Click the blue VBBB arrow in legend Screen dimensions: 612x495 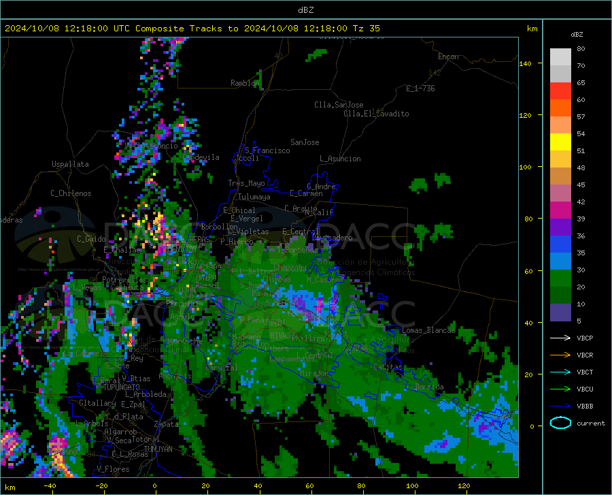[560, 406]
